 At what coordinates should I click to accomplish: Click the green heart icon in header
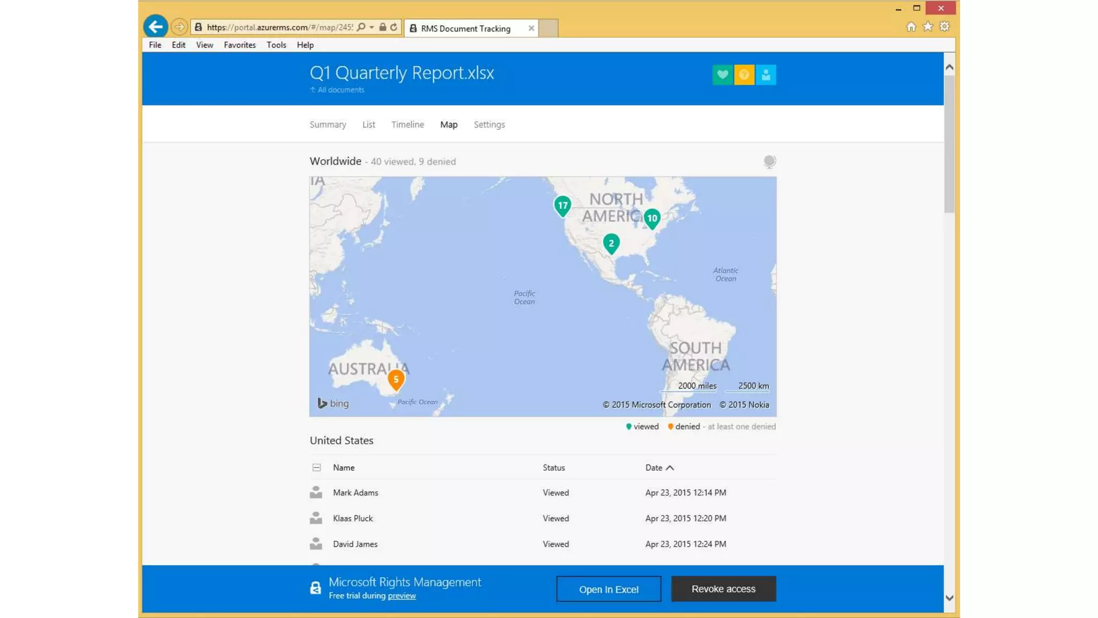point(722,75)
